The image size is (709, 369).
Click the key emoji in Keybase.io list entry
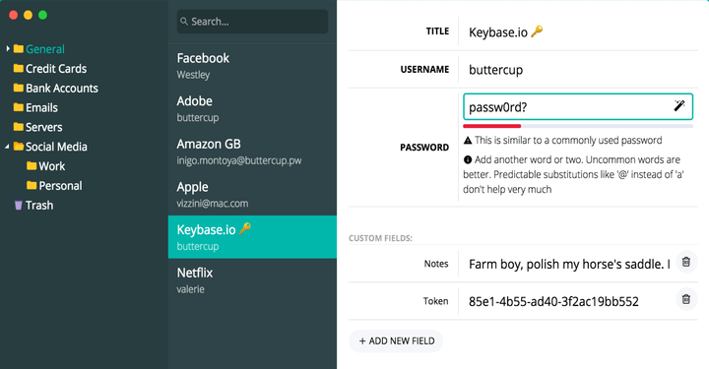coord(245,228)
